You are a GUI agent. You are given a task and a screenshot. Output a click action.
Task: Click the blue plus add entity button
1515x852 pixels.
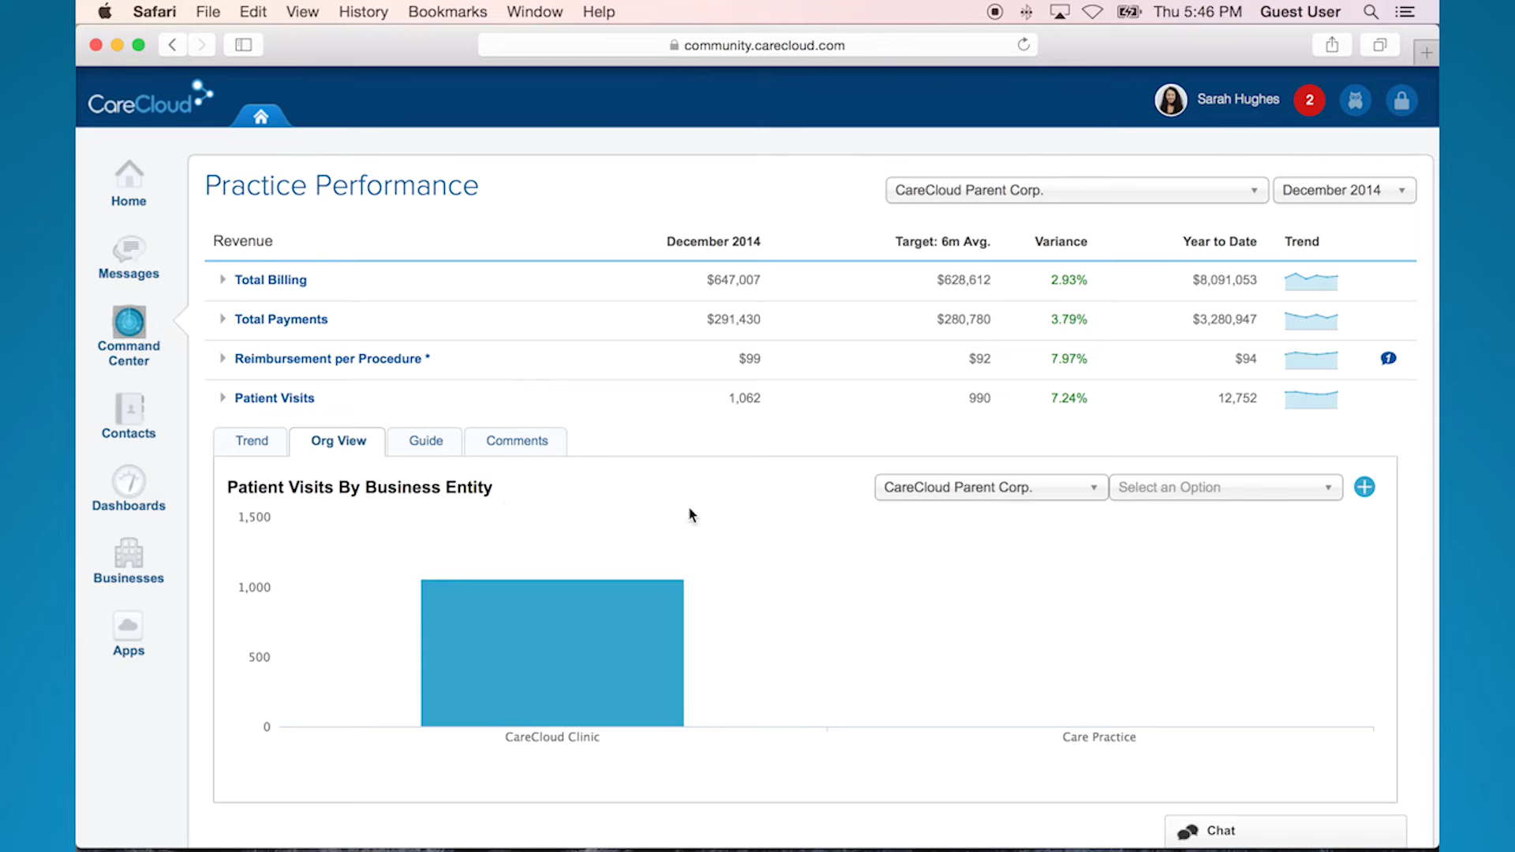tap(1364, 487)
